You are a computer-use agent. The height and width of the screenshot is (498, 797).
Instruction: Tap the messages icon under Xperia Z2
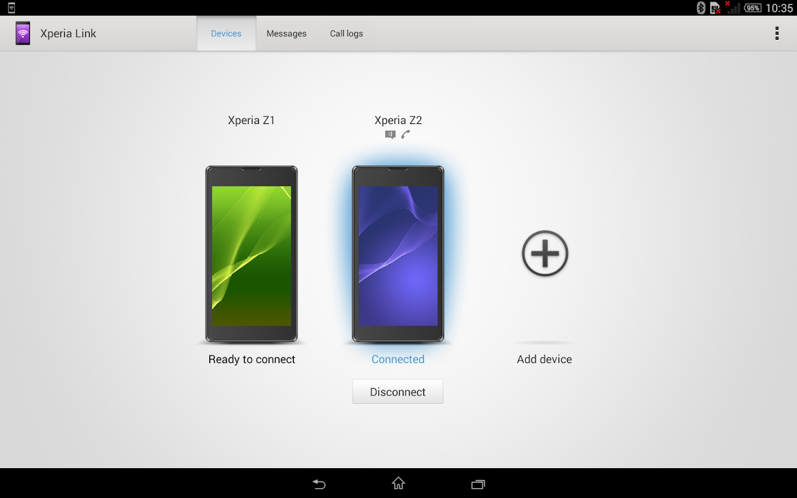390,134
